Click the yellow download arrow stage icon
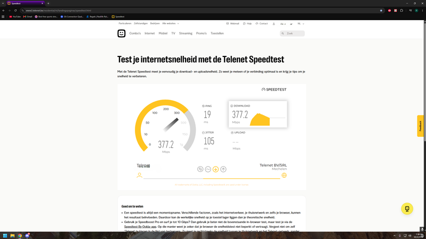 pyautogui.click(x=215, y=169)
